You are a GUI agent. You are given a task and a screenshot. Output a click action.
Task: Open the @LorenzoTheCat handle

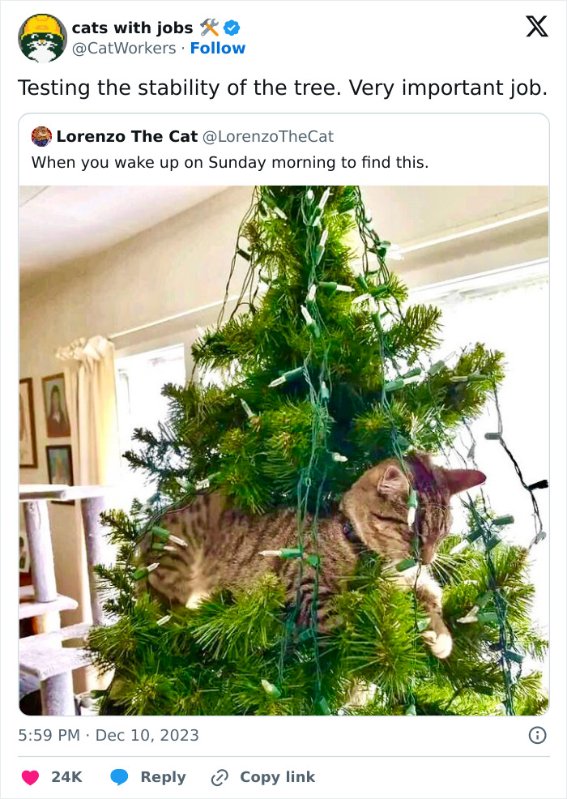[x=267, y=137]
